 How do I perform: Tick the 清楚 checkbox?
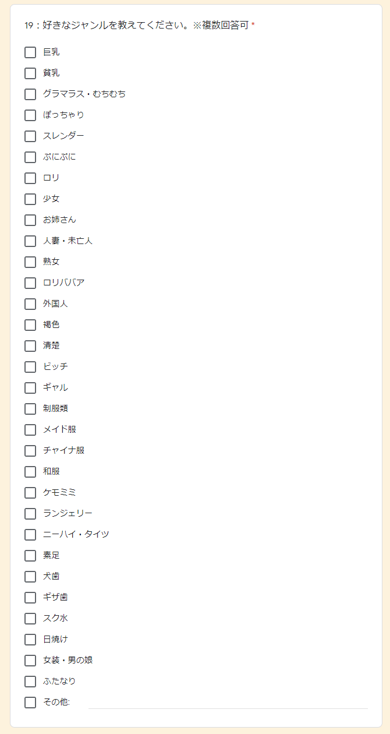[x=30, y=346]
